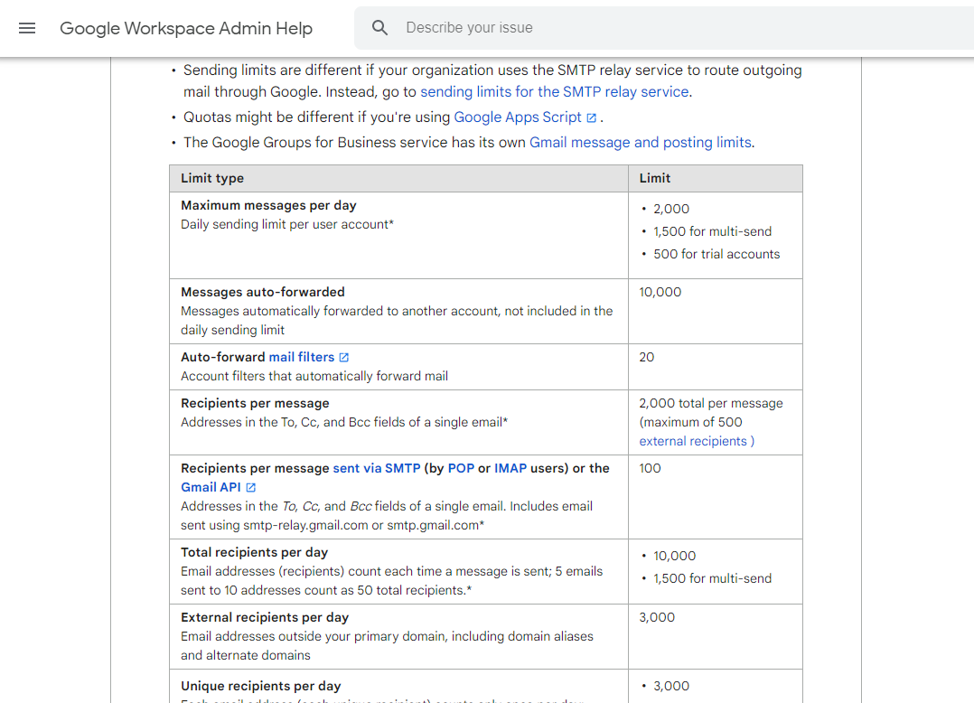Open the Google Apps Script link
The height and width of the screenshot is (703, 974).
[x=518, y=117]
